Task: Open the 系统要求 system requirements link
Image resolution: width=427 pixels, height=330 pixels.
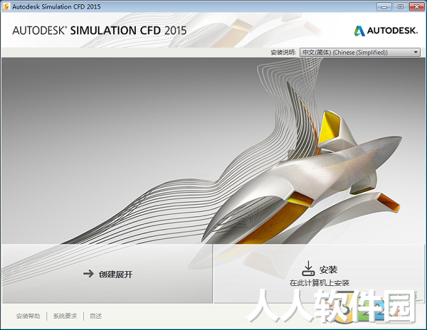Action: tap(65, 316)
